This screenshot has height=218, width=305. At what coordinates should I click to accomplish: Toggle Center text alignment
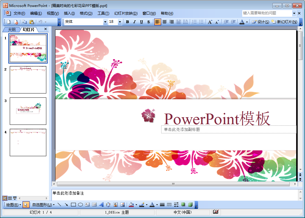[165, 22]
